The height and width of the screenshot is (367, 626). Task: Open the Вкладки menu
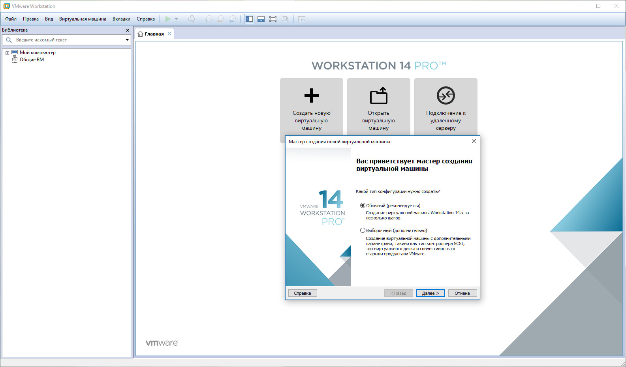(x=121, y=19)
